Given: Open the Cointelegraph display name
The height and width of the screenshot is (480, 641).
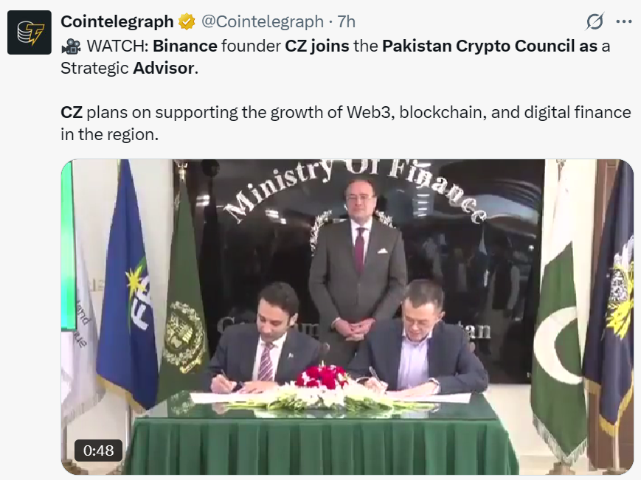Looking at the screenshot, I should coord(117,21).
